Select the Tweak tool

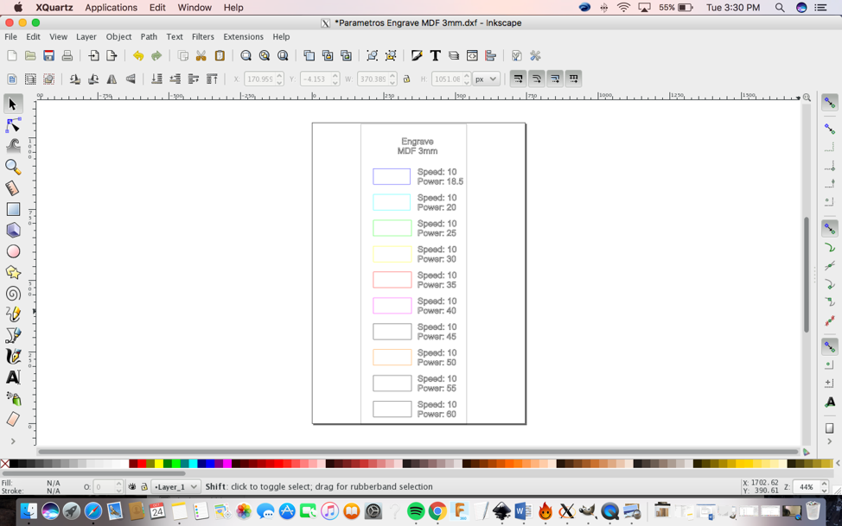tap(14, 146)
